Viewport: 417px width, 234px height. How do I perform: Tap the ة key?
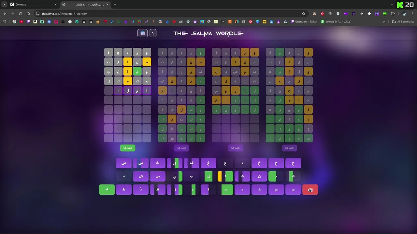pyautogui.click(x=208, y=190)
